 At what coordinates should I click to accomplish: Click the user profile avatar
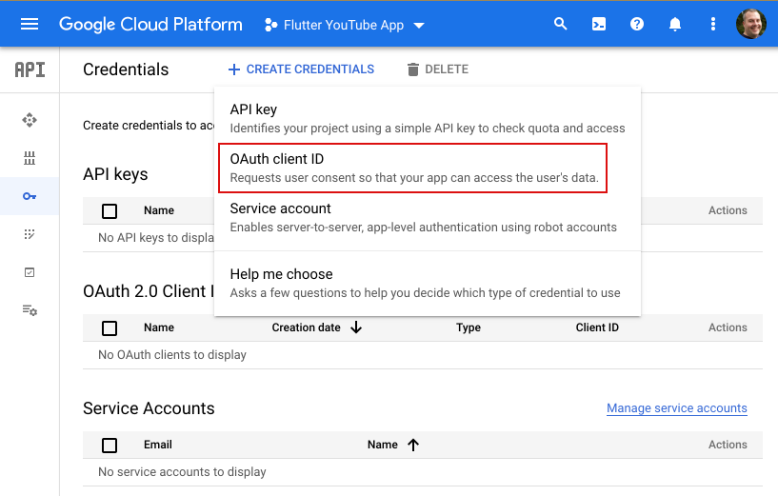click(x=751, y=25)
